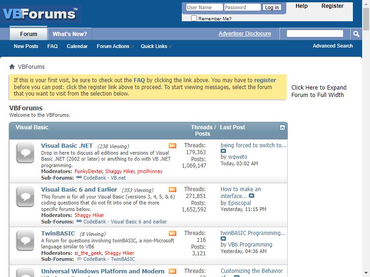The width and height of the screenshot is (370, 277).
Task: Click sub-forum icon beside CodeBank - TwinBASIC
Action: pyautogui.click(x=79, y=259)
